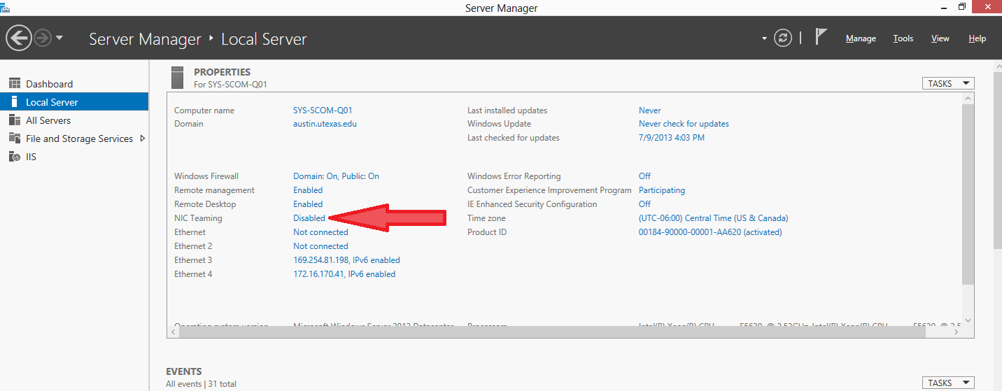Click the IIS icon in sidebar

click(15, 157)
